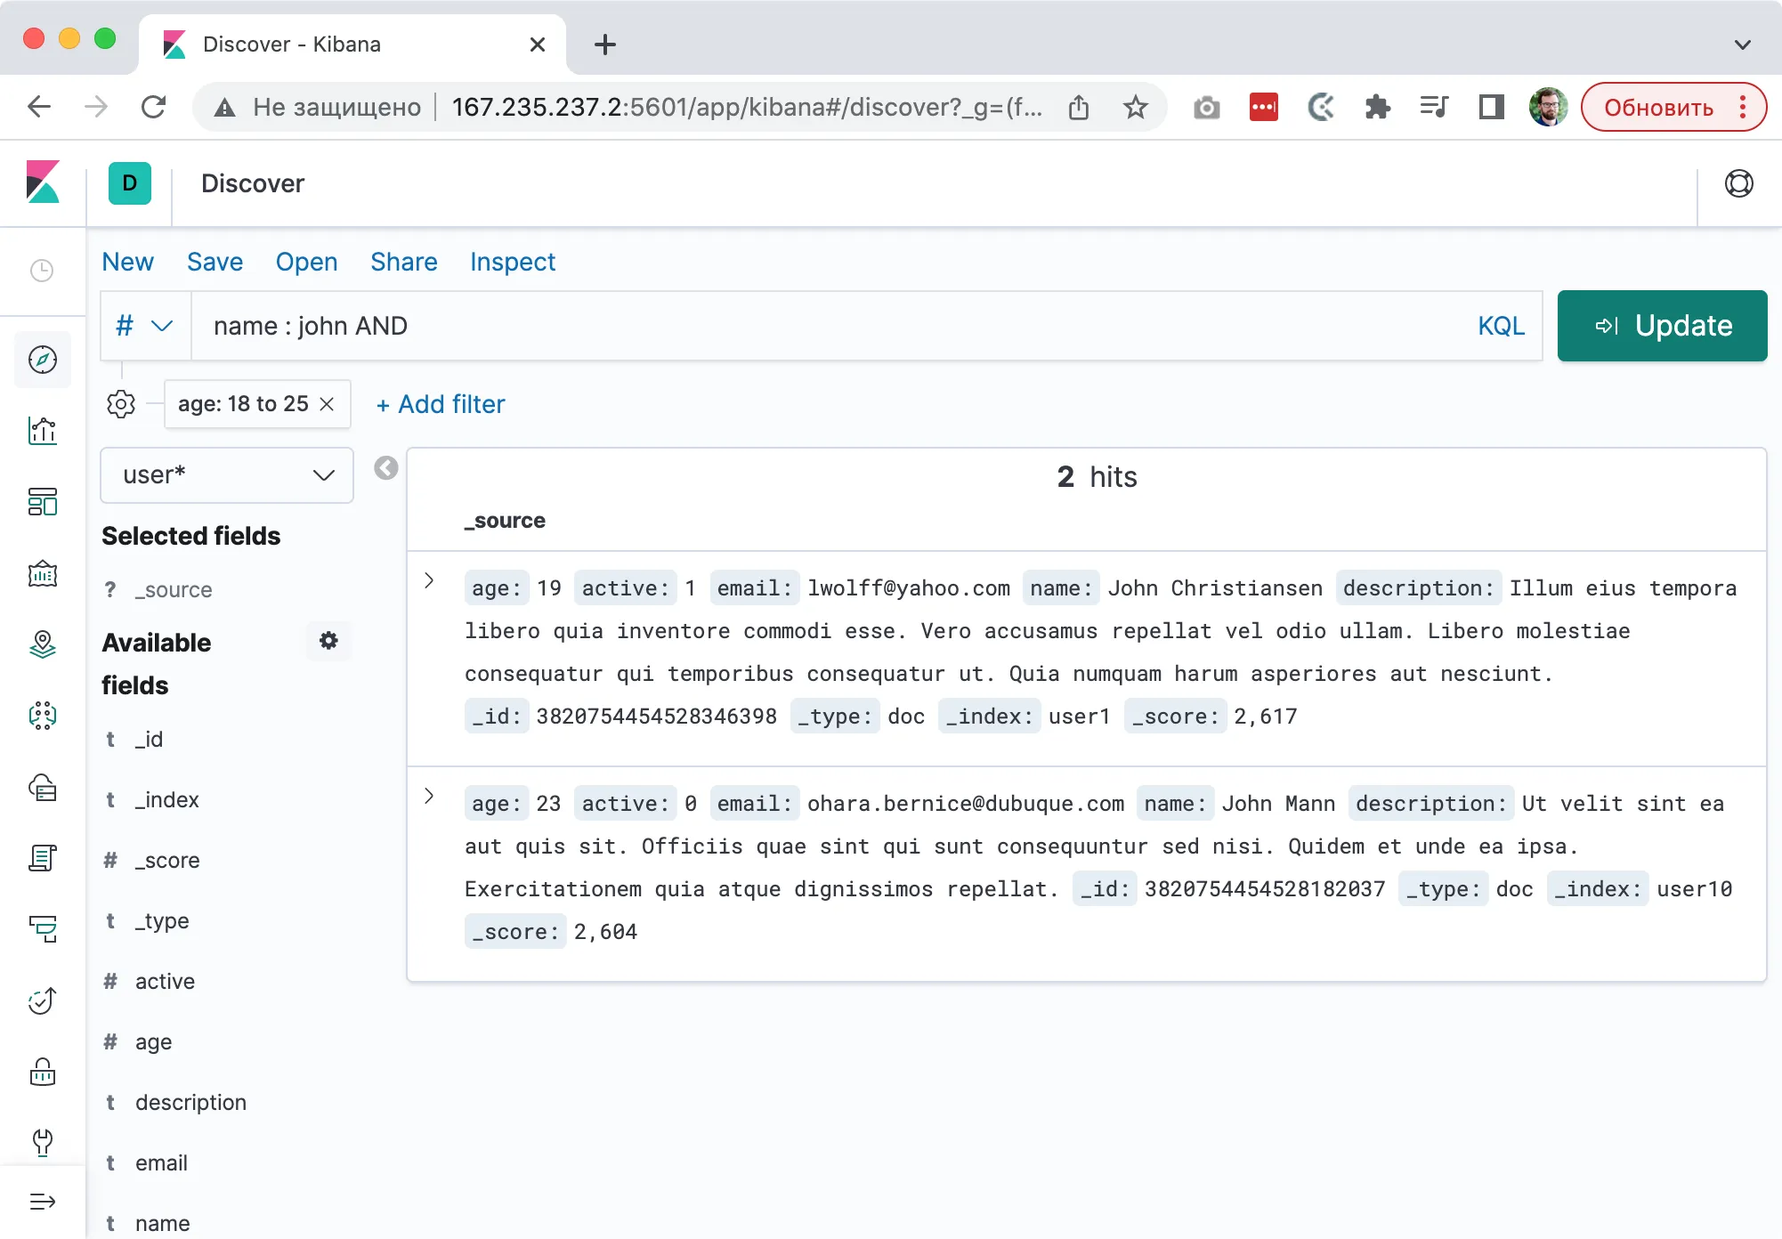Click the KQL toggle button

point(1501,325)
